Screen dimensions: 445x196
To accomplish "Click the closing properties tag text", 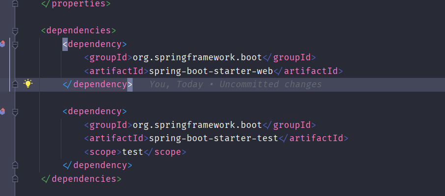I will click(76, 4).
